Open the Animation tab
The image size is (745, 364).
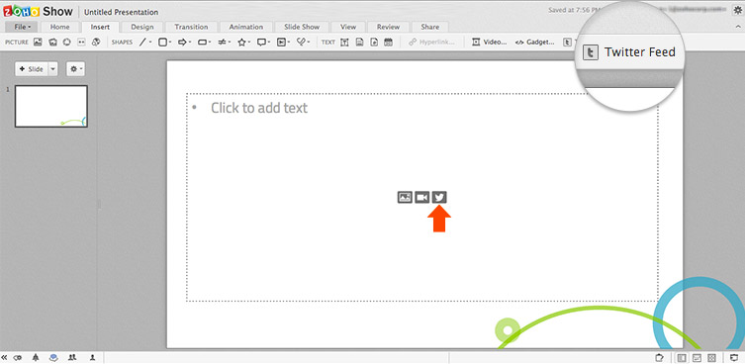click(245, 27)
